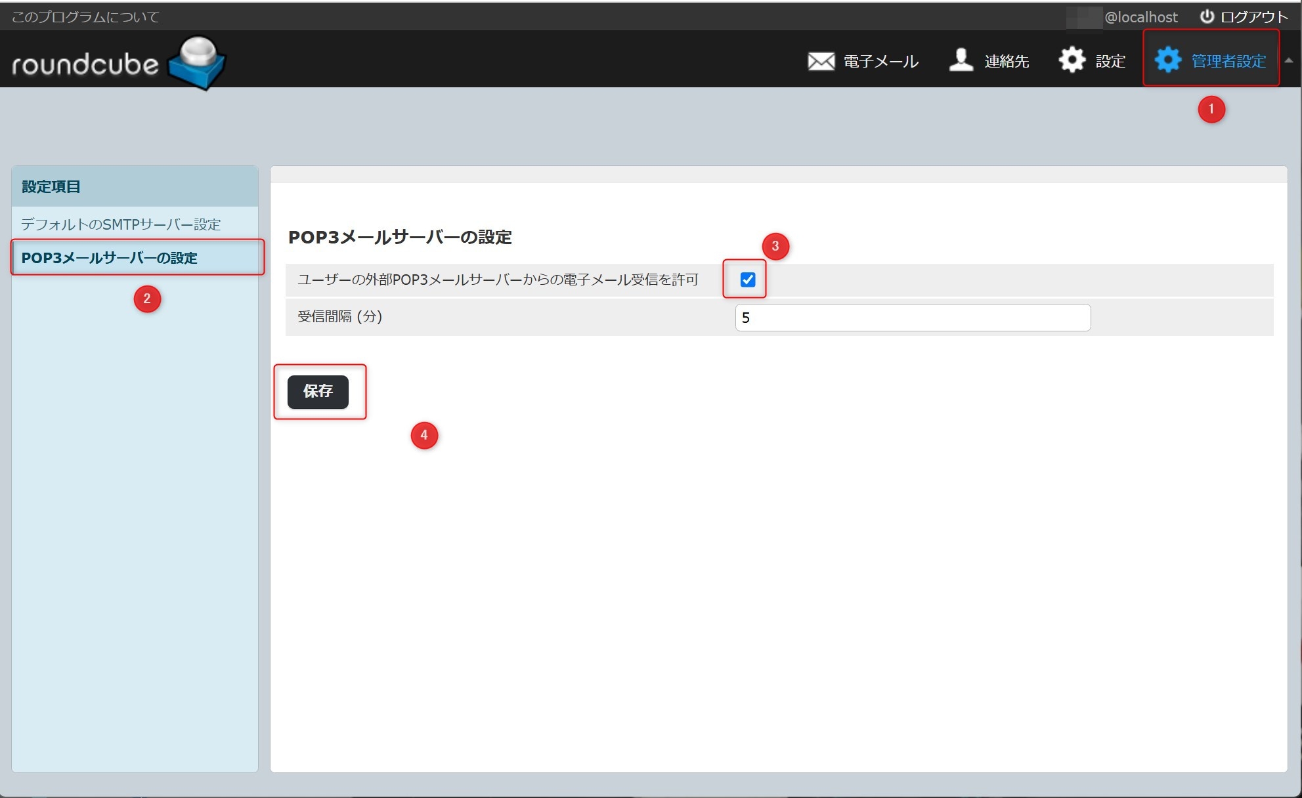Open the 電子メール text label
Image resolution: width=1302 pixels, height=798 pixels.
coord(880,62)
